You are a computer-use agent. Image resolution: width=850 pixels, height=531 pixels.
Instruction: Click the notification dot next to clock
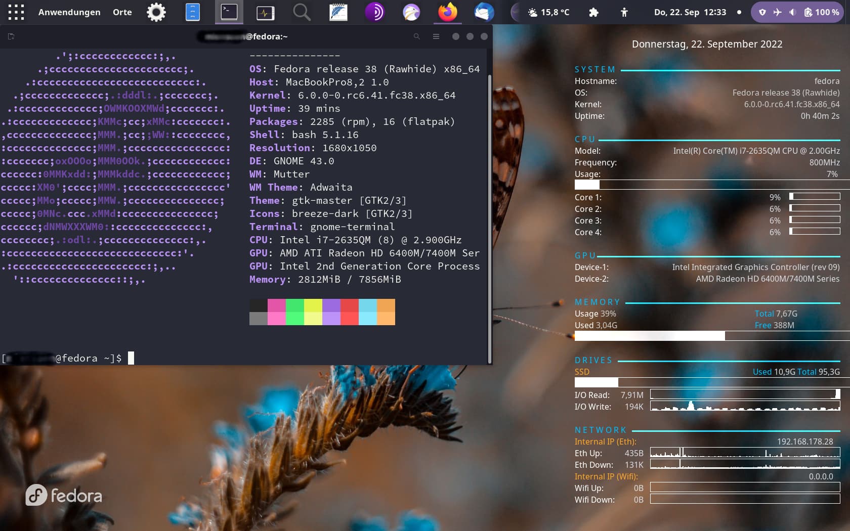[x=739, y=12]
